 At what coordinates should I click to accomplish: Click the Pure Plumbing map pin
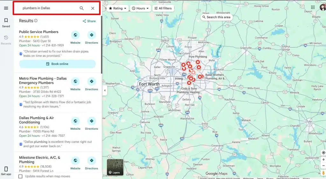pyautogui.click(x=198, y=62)
